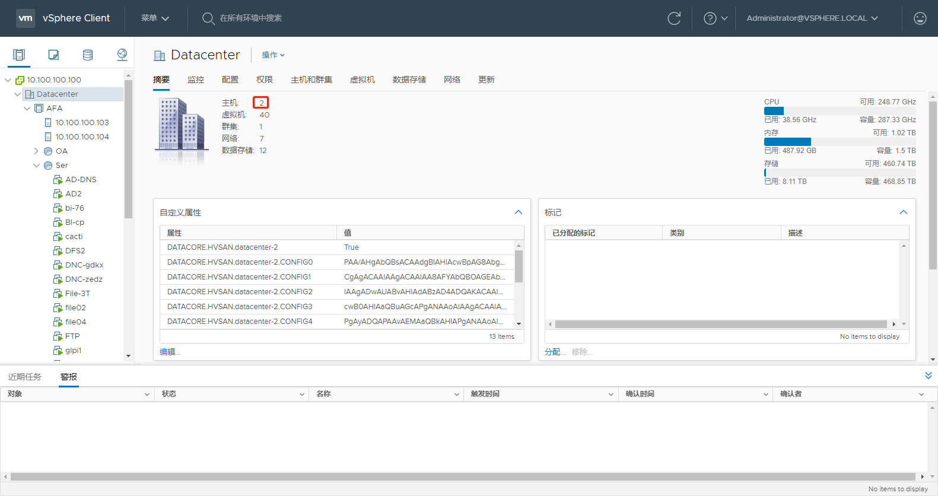The image size is (938, 496).
Task: Select host 10.100.100.103 in tree
Action: pyautogui.click(x=82, y=123)
